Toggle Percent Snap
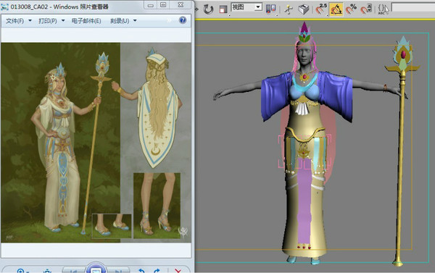Screen dimensions: 435x273 click(351, 9)
